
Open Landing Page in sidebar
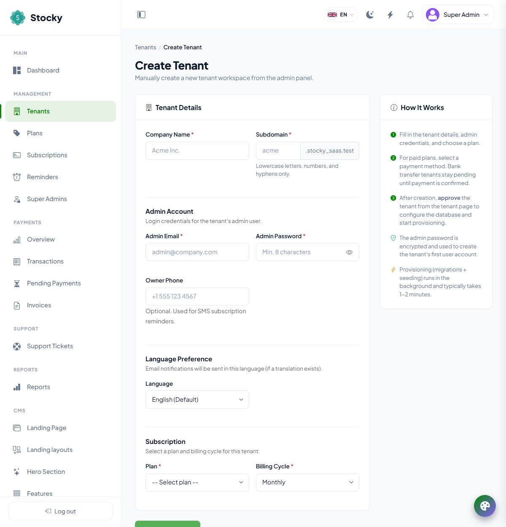coord(60,428)
